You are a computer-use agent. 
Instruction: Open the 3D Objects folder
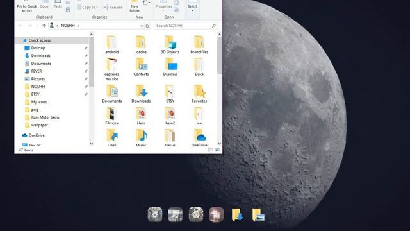170,45
